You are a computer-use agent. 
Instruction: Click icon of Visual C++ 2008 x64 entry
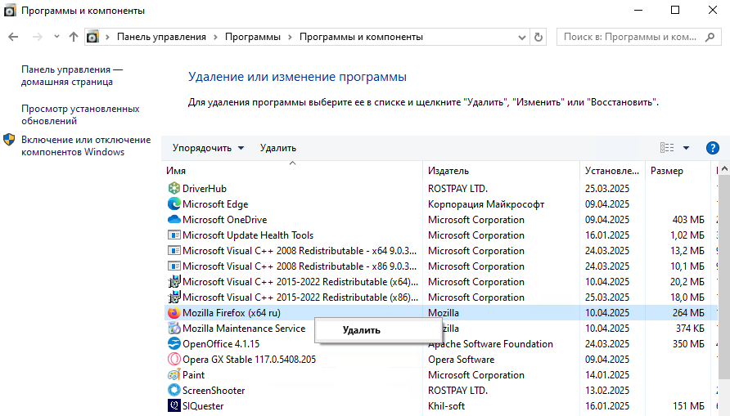173,251
